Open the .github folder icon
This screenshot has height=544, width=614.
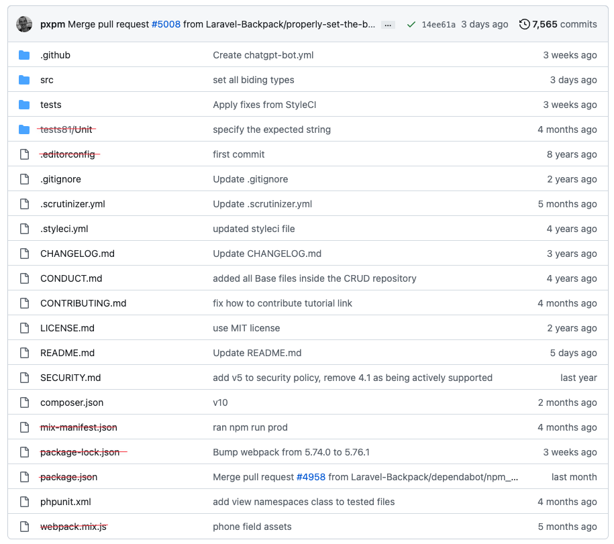(x=25, y=55)
